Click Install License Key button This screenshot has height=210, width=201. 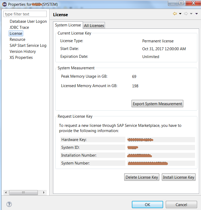[179, 177]
